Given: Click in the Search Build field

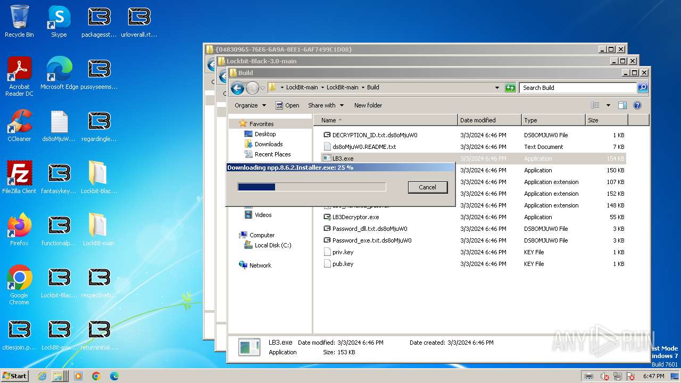Looking at the screenshot, I should [578, 88].
